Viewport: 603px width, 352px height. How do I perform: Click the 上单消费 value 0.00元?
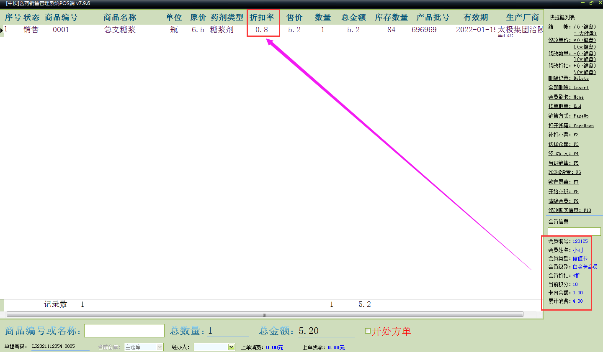point(274,347)
